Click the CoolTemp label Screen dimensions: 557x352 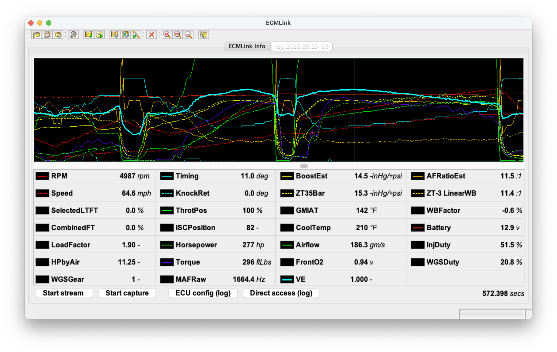tap(313, 228)
